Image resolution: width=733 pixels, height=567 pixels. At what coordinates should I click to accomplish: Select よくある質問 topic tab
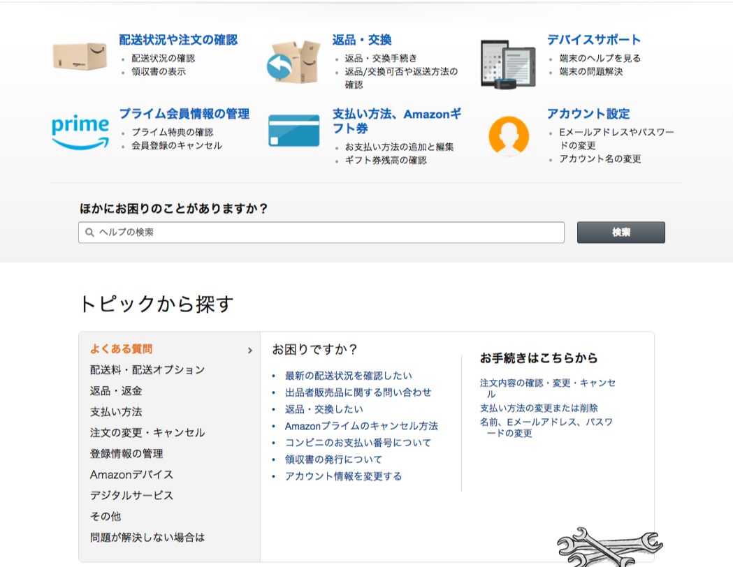(x=121, y=349)
